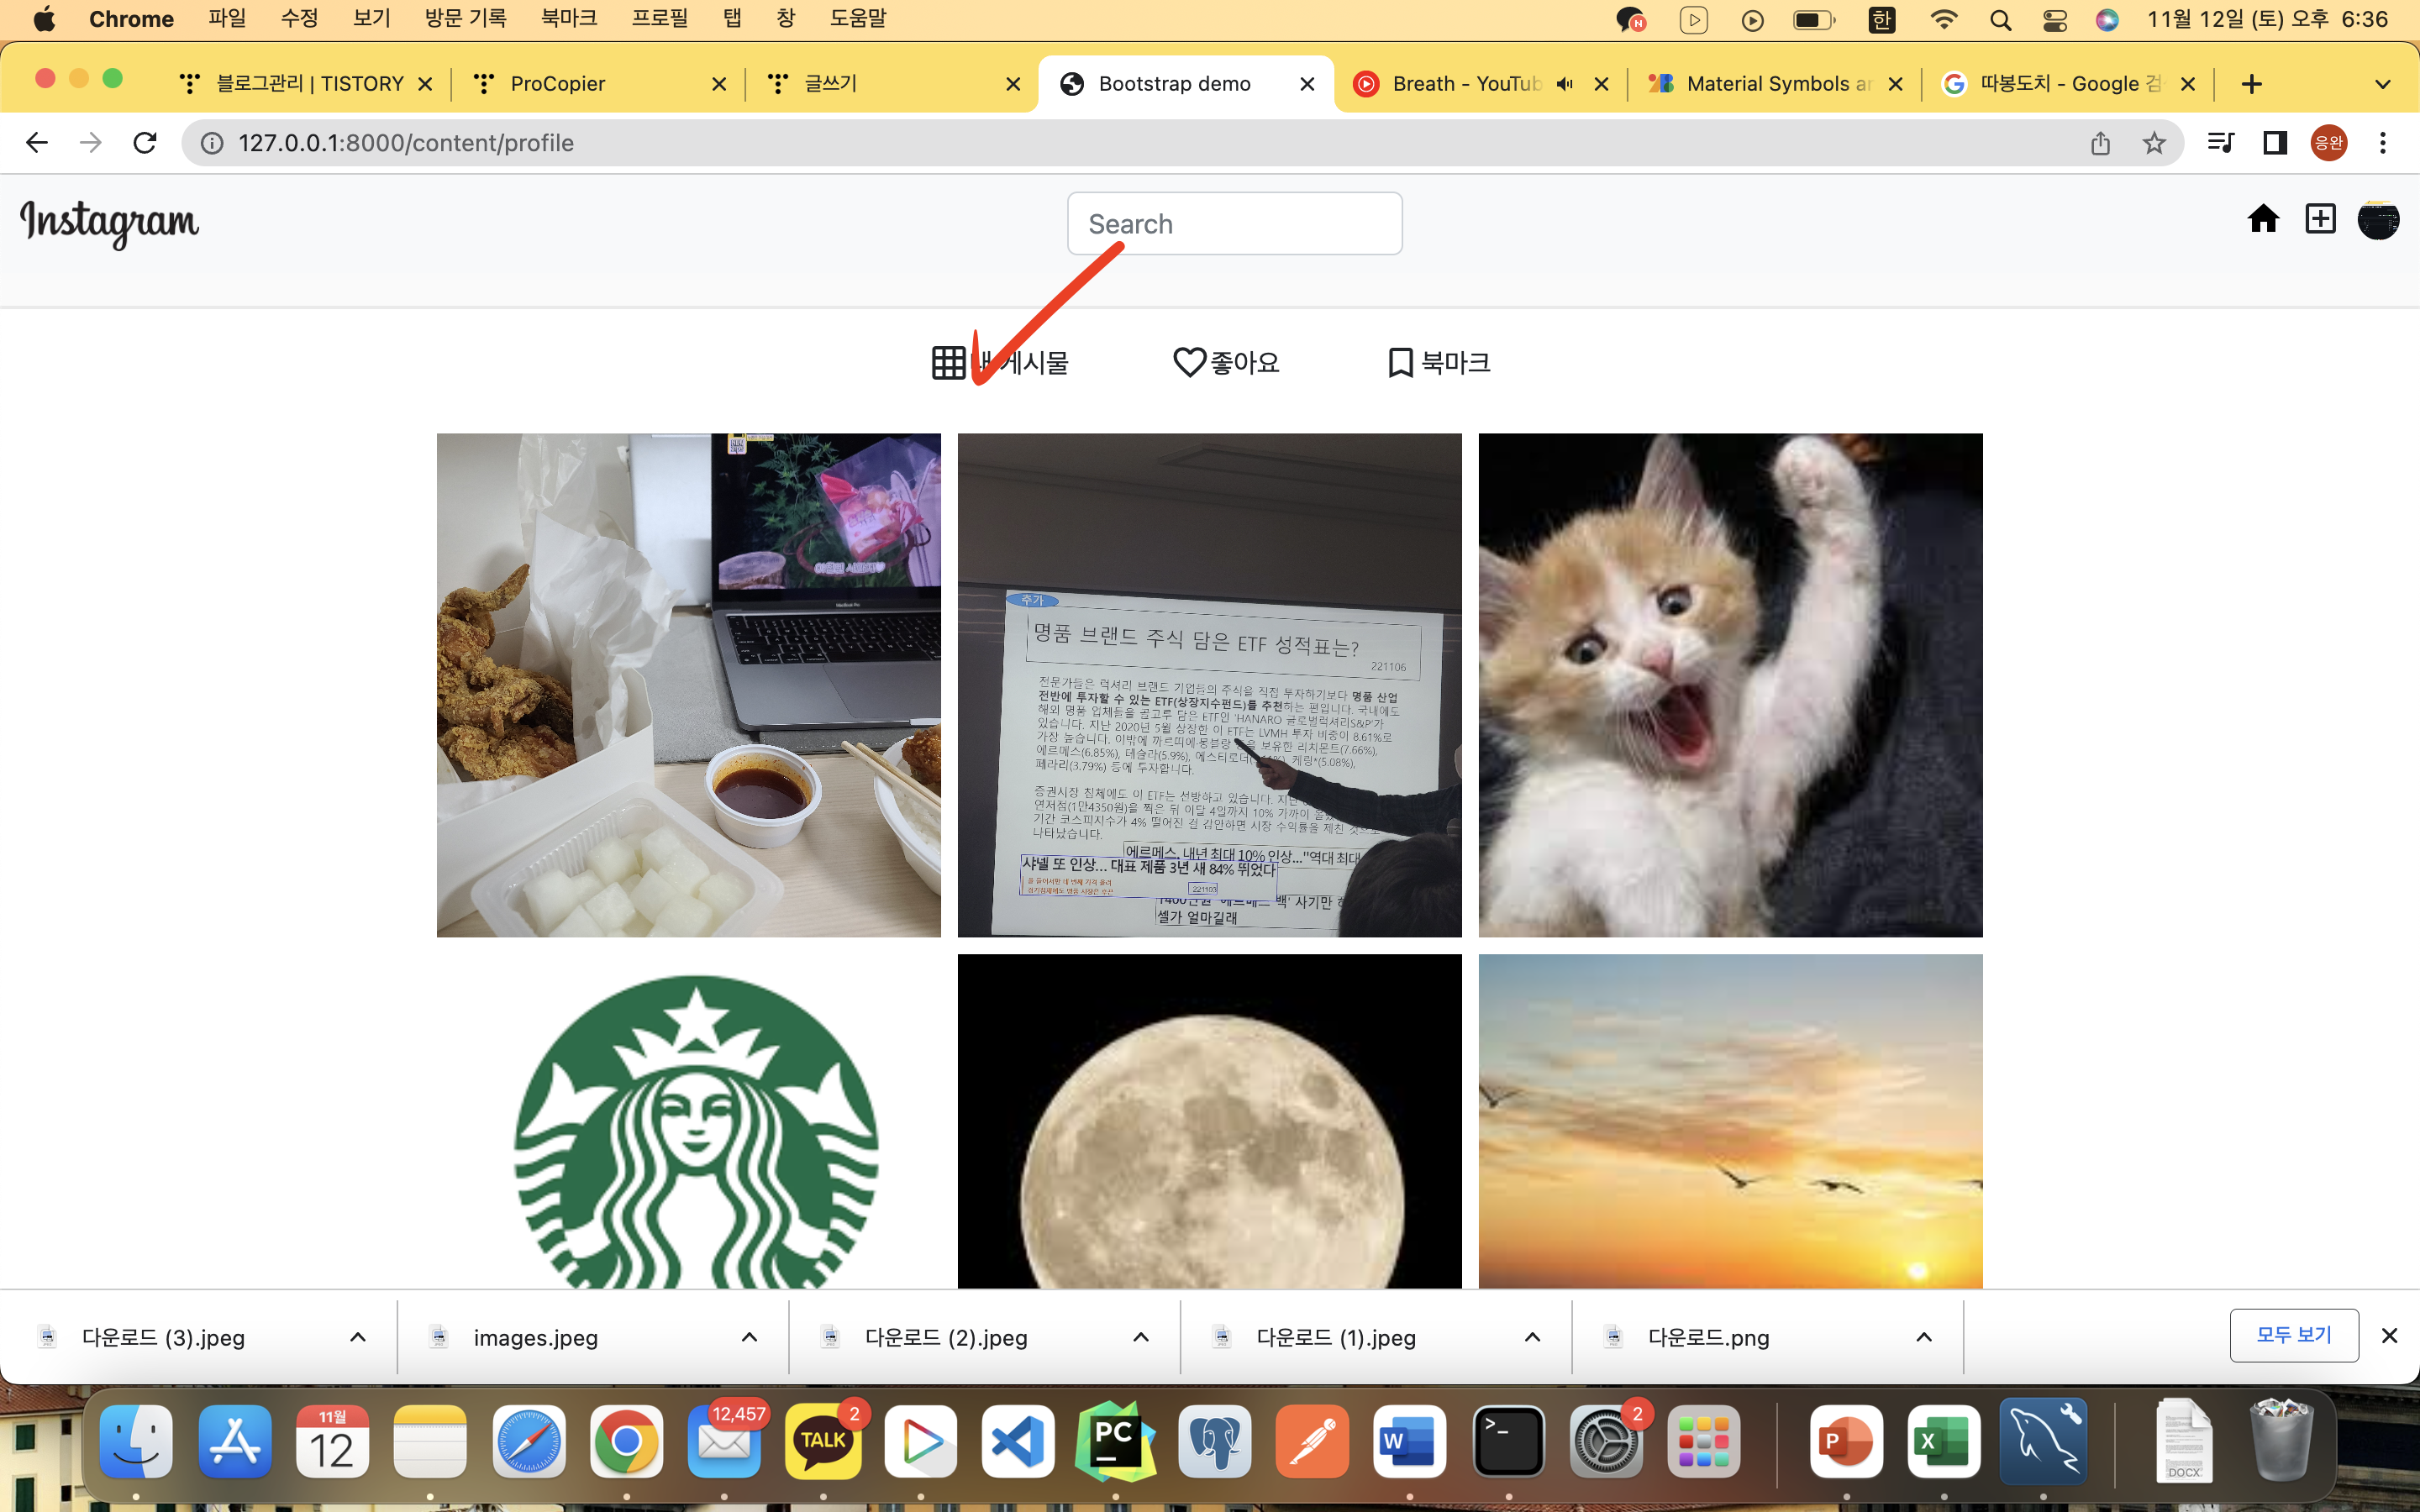2420x1512 pixels.
Task: Switch to the 따봉도치 Google tab
Action: (x=2068, y=84)
